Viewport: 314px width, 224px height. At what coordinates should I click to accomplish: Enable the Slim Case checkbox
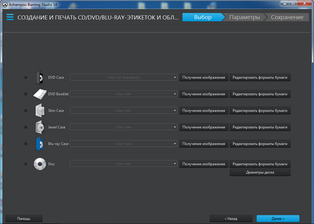coord(26,111)
